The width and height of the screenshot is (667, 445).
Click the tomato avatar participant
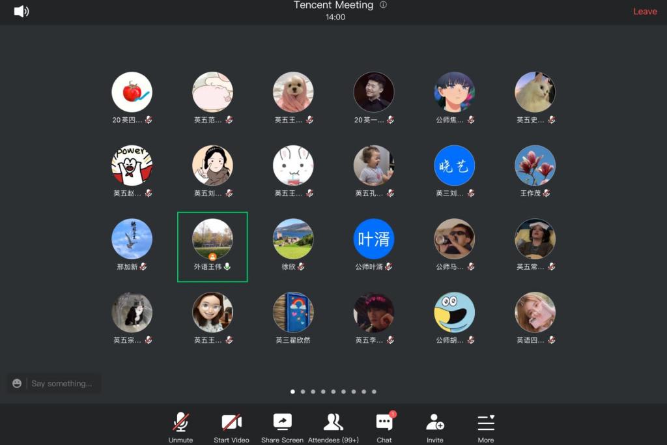(132, 93)
